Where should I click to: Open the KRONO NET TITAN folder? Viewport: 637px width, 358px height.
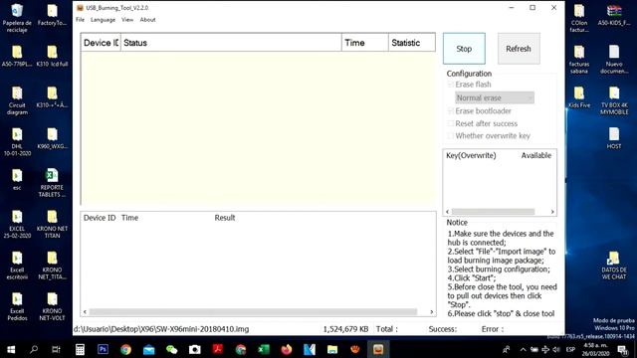(52, 224)
